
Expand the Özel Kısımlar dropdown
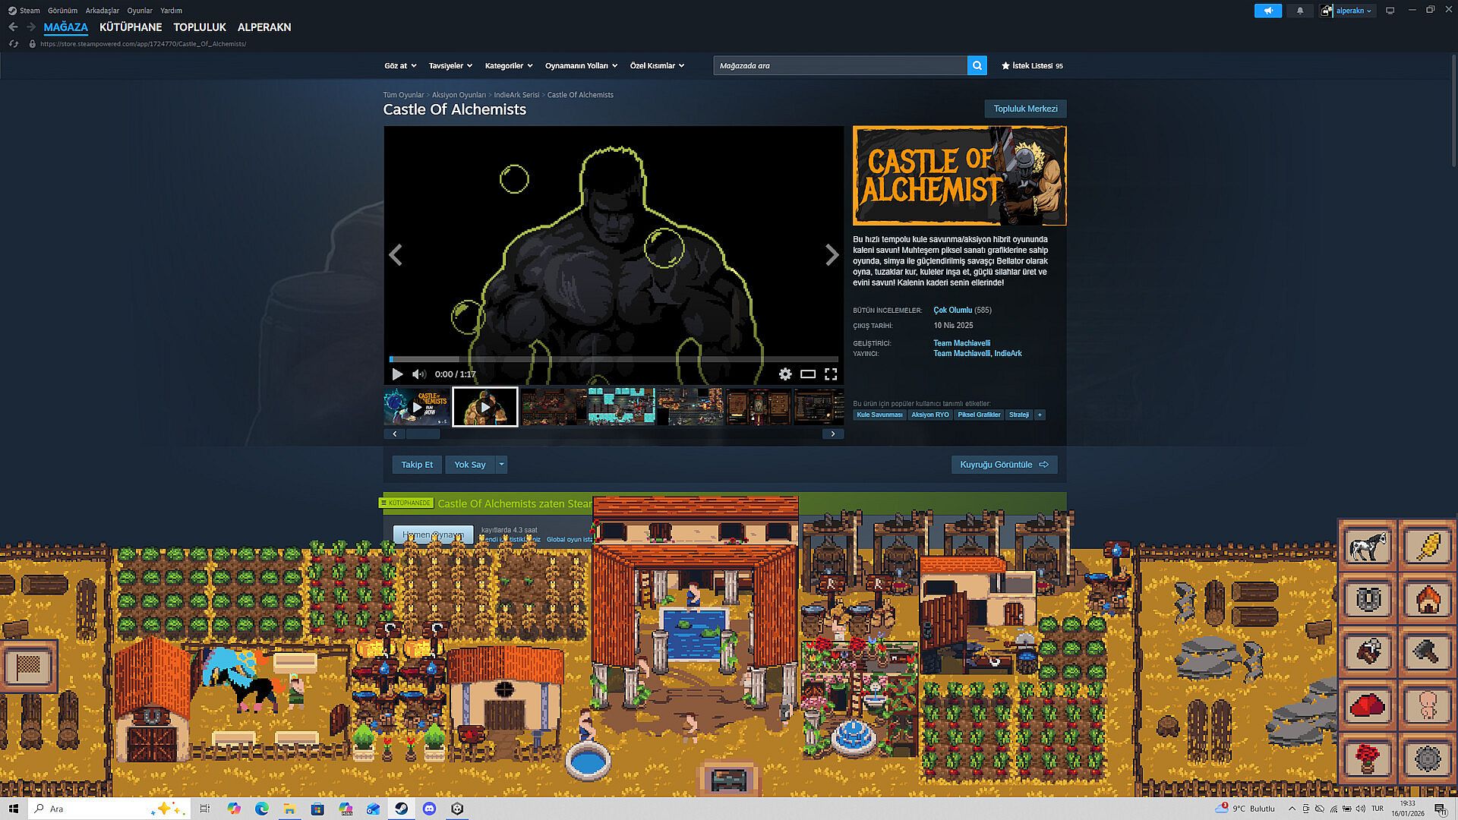coord(657,65)
